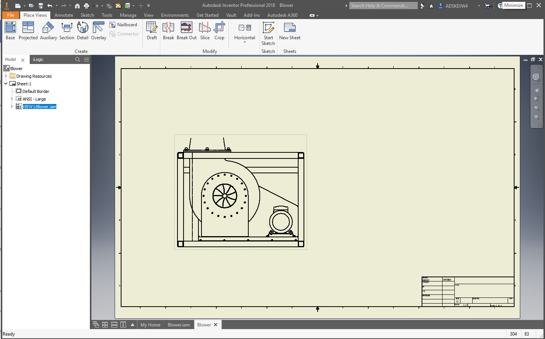Open the Blower.iam document tab
545x339 pixels.
(178, 325)
